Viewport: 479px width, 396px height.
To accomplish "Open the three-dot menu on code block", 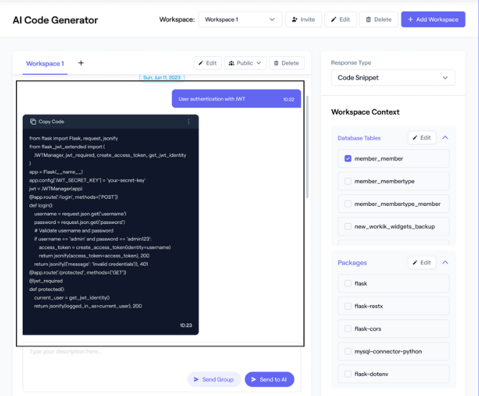I will coord(189,122).
